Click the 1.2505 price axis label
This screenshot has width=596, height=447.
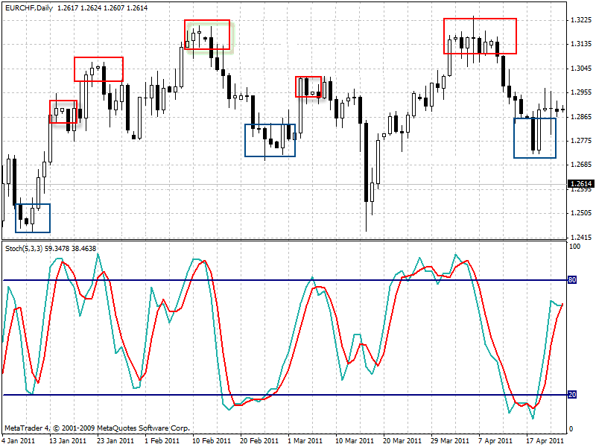pyautogui.click(x=582, y=213)
